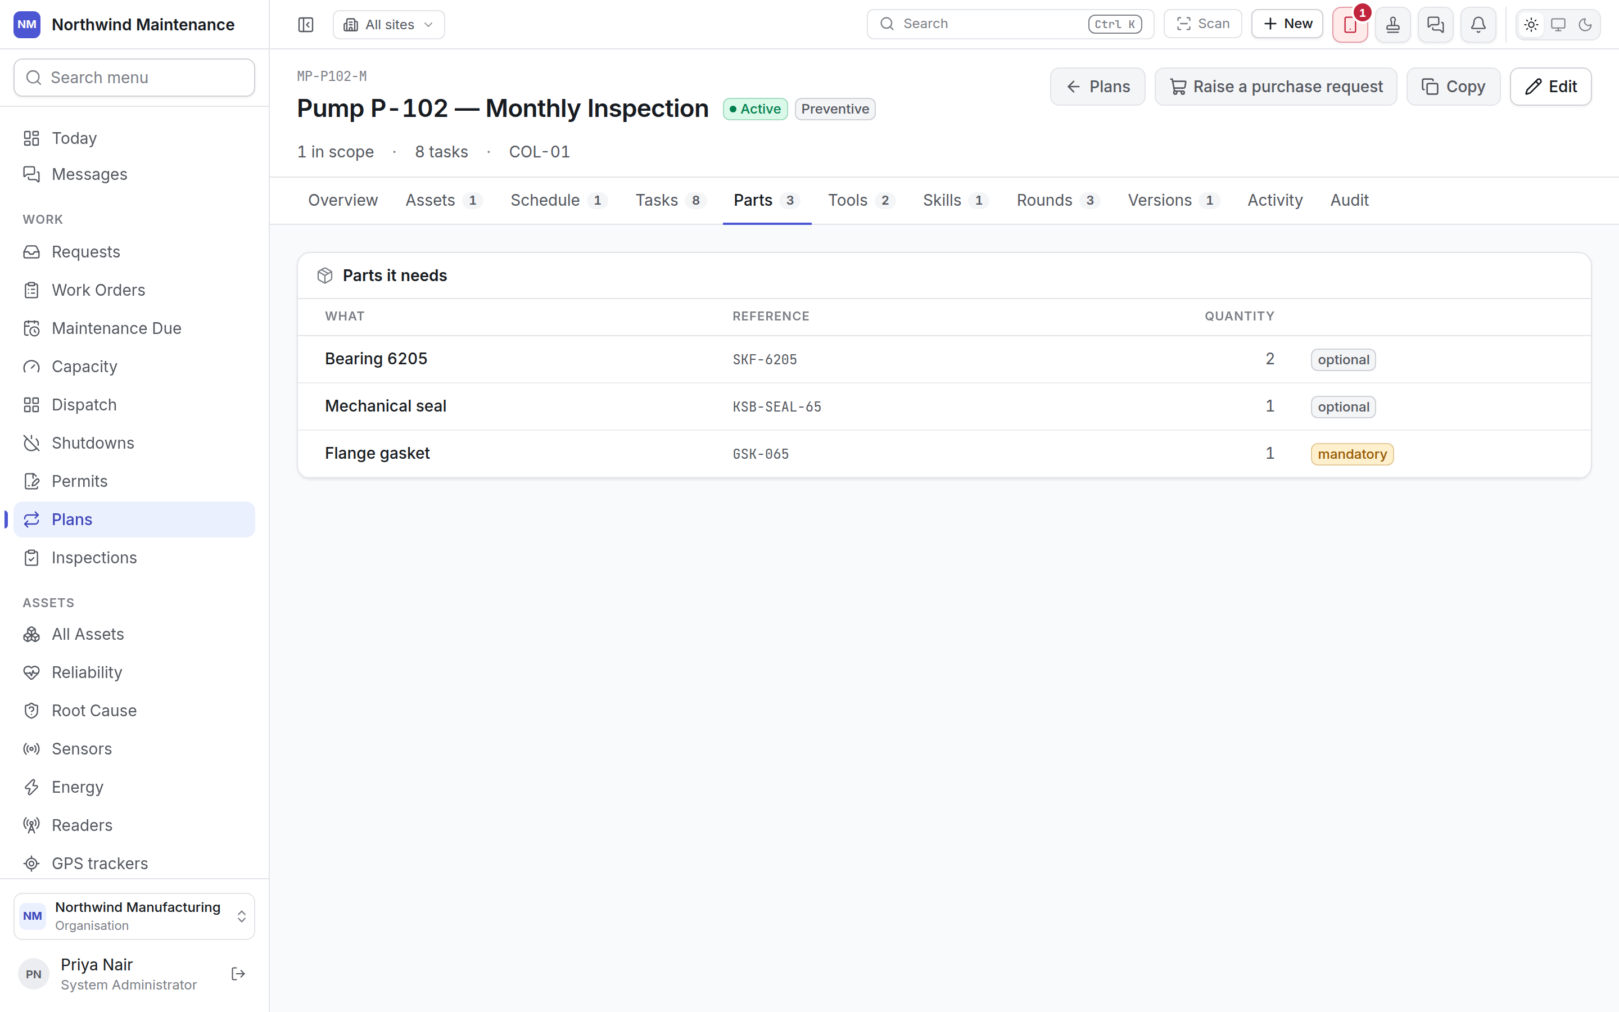The image size is (1619, 1012).
Task: Open the Schedule tab
Action: click(559, 200)
